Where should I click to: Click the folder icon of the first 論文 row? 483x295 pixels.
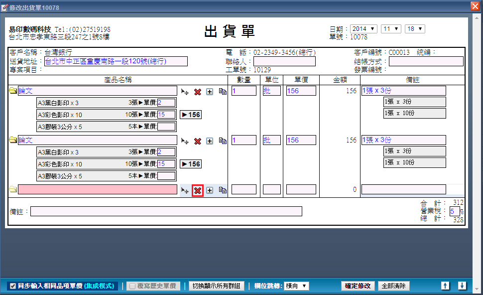pyautogui.click(x=13, y=91)
